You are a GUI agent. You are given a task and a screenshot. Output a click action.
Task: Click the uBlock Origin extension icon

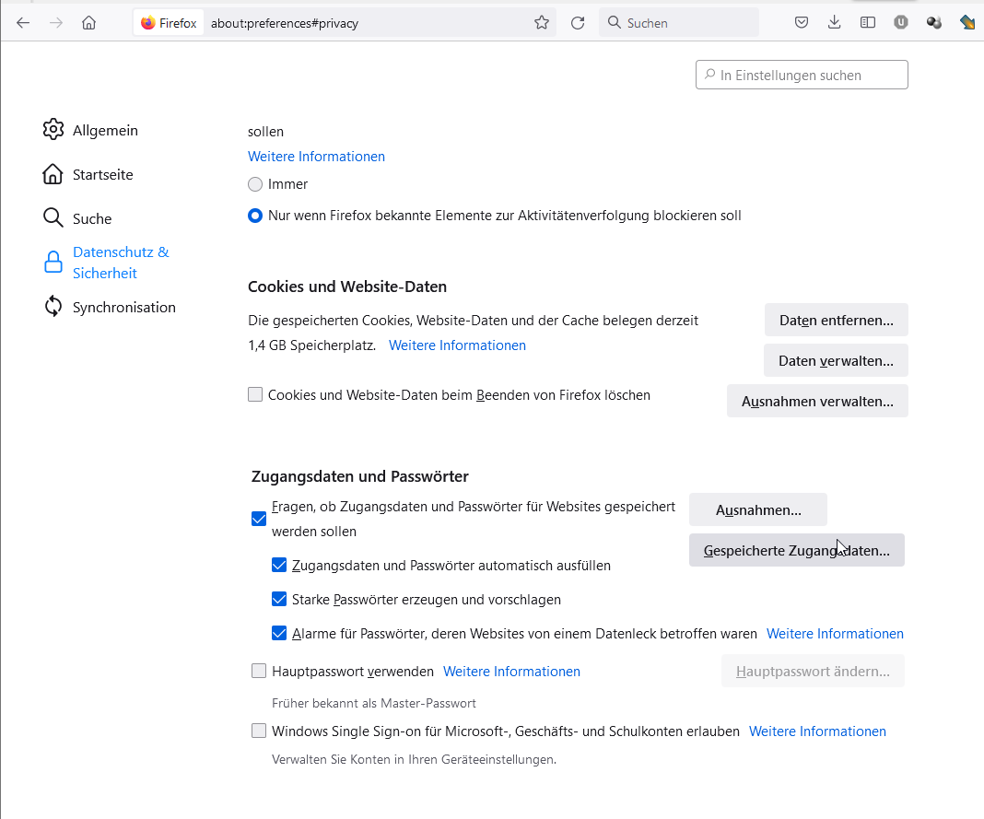[x=901, y=23]
